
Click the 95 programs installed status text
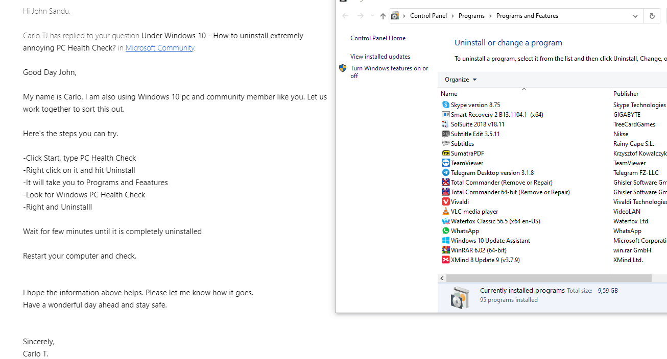point(509,300)
